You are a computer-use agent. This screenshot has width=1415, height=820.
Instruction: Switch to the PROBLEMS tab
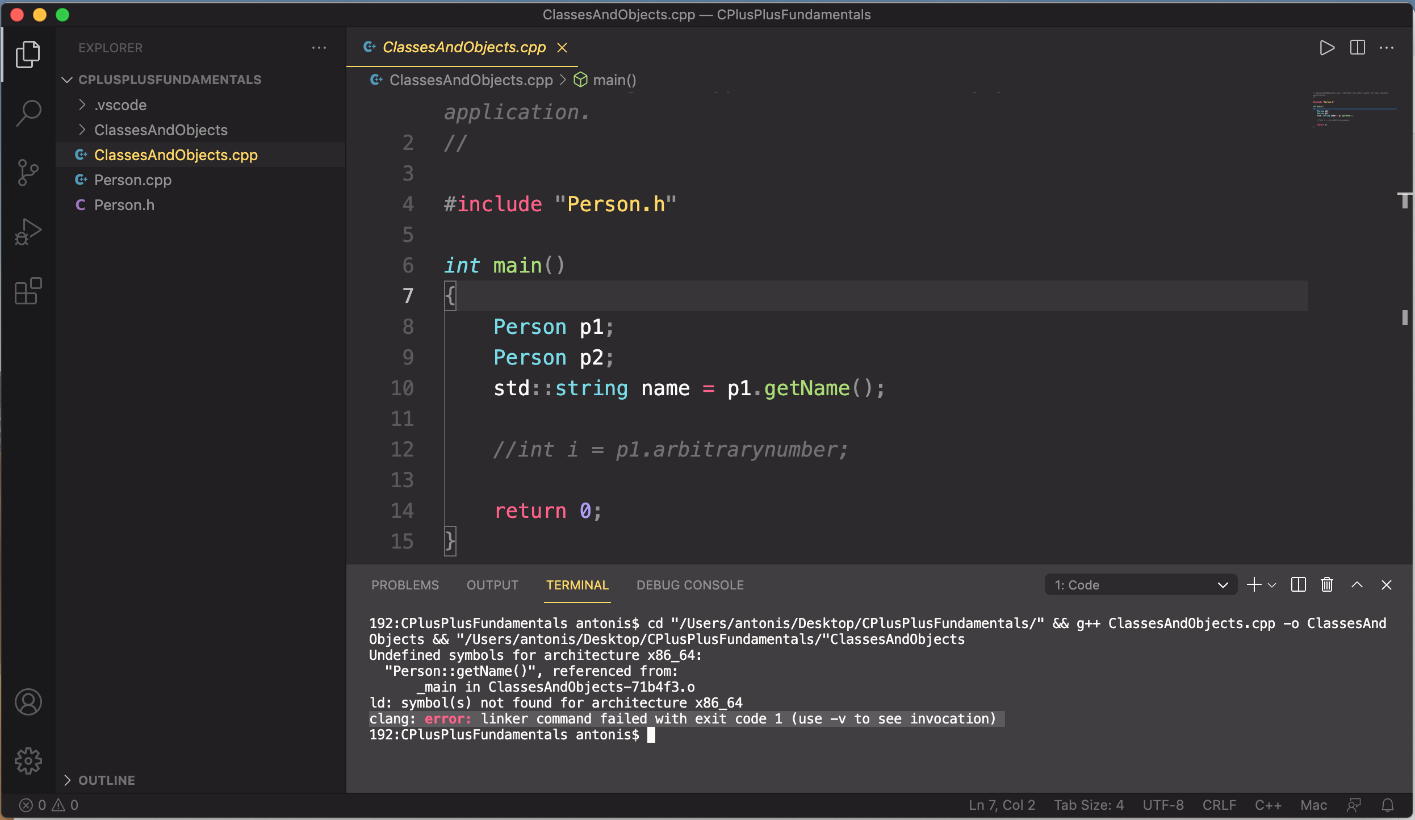[405, 585]
